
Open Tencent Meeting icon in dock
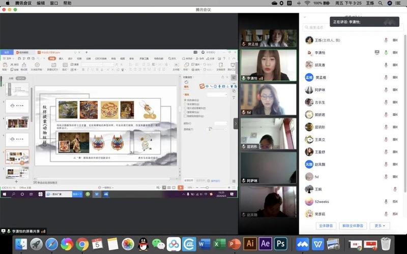tap(303, 244)
